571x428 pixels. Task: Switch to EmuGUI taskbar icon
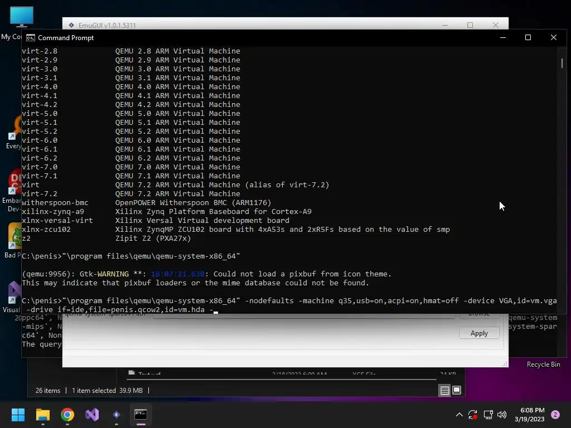116,415
